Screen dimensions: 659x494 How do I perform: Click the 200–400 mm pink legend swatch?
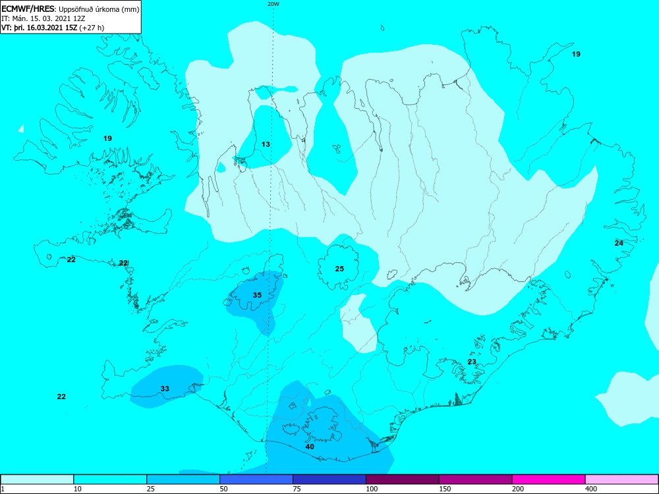click(549, 480)
